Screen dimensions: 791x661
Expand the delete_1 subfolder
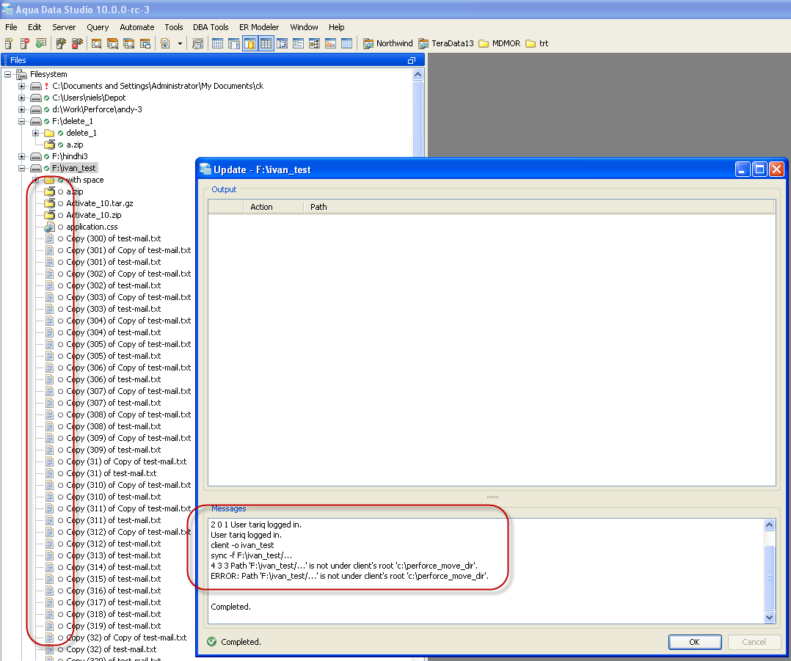tap(36, 133)
